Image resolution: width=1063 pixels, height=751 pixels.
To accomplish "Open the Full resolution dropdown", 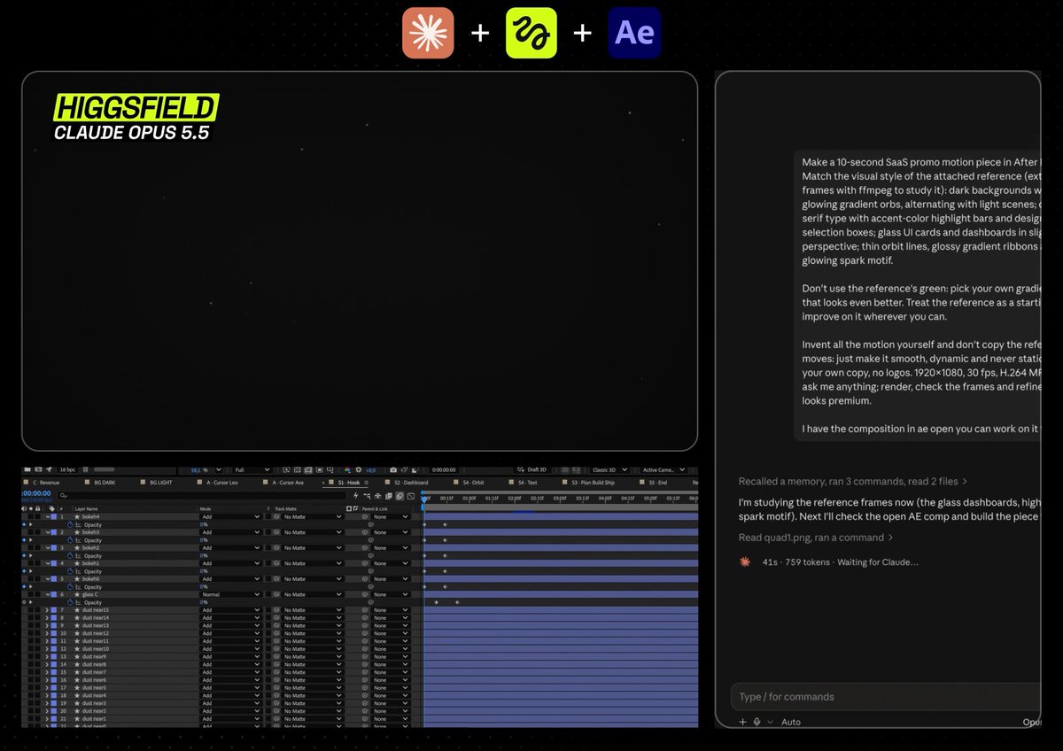I will pos(252,470).
